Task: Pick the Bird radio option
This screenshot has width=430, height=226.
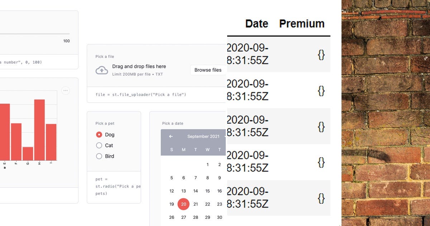Action: [99, 156]
